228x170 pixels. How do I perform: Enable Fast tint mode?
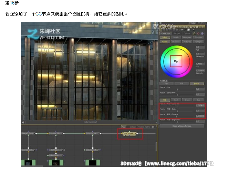pos(166,84)
